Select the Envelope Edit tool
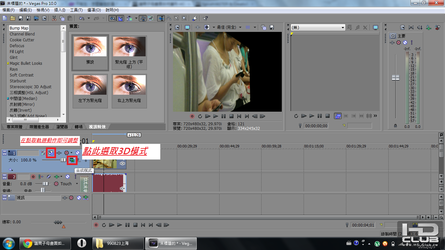 pos(168,18)
